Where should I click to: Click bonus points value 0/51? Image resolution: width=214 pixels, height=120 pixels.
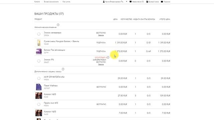click(148, 43)
